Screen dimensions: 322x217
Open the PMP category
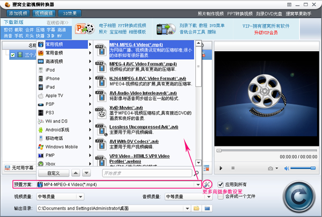64,156
